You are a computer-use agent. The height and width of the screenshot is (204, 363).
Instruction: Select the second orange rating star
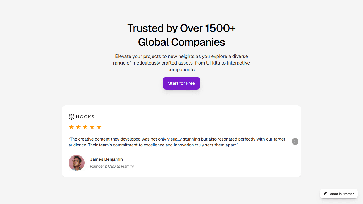pyautogui.click(x=78, y=127)
